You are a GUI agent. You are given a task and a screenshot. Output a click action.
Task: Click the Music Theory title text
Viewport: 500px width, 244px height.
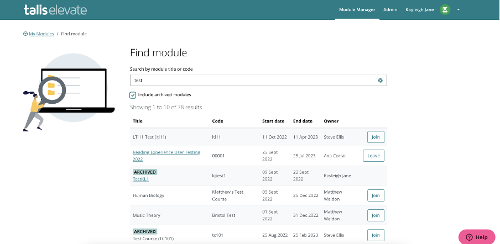[x=147, y=215]
